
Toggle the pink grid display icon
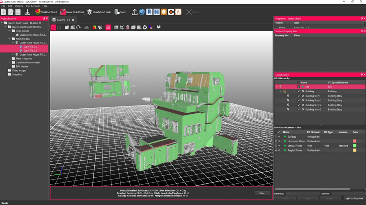(108, 27)
